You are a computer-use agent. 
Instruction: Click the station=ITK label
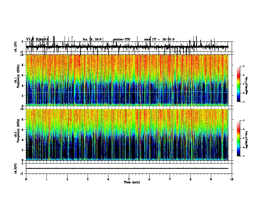coord(122,39)
